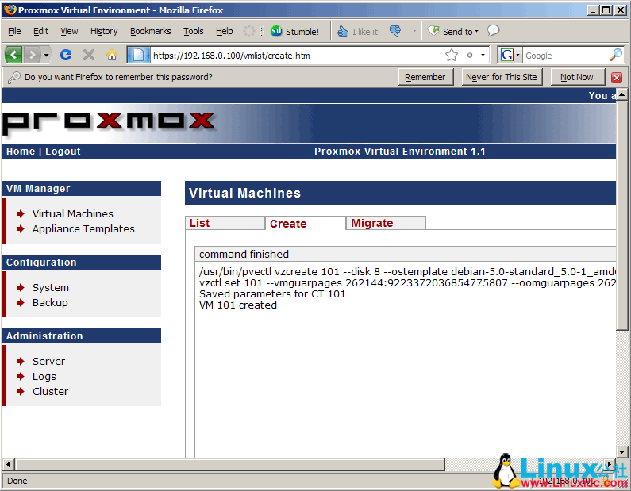Click the 'command finished' header text
Viewport: 631px width, 491px height.
pos(244,254)
